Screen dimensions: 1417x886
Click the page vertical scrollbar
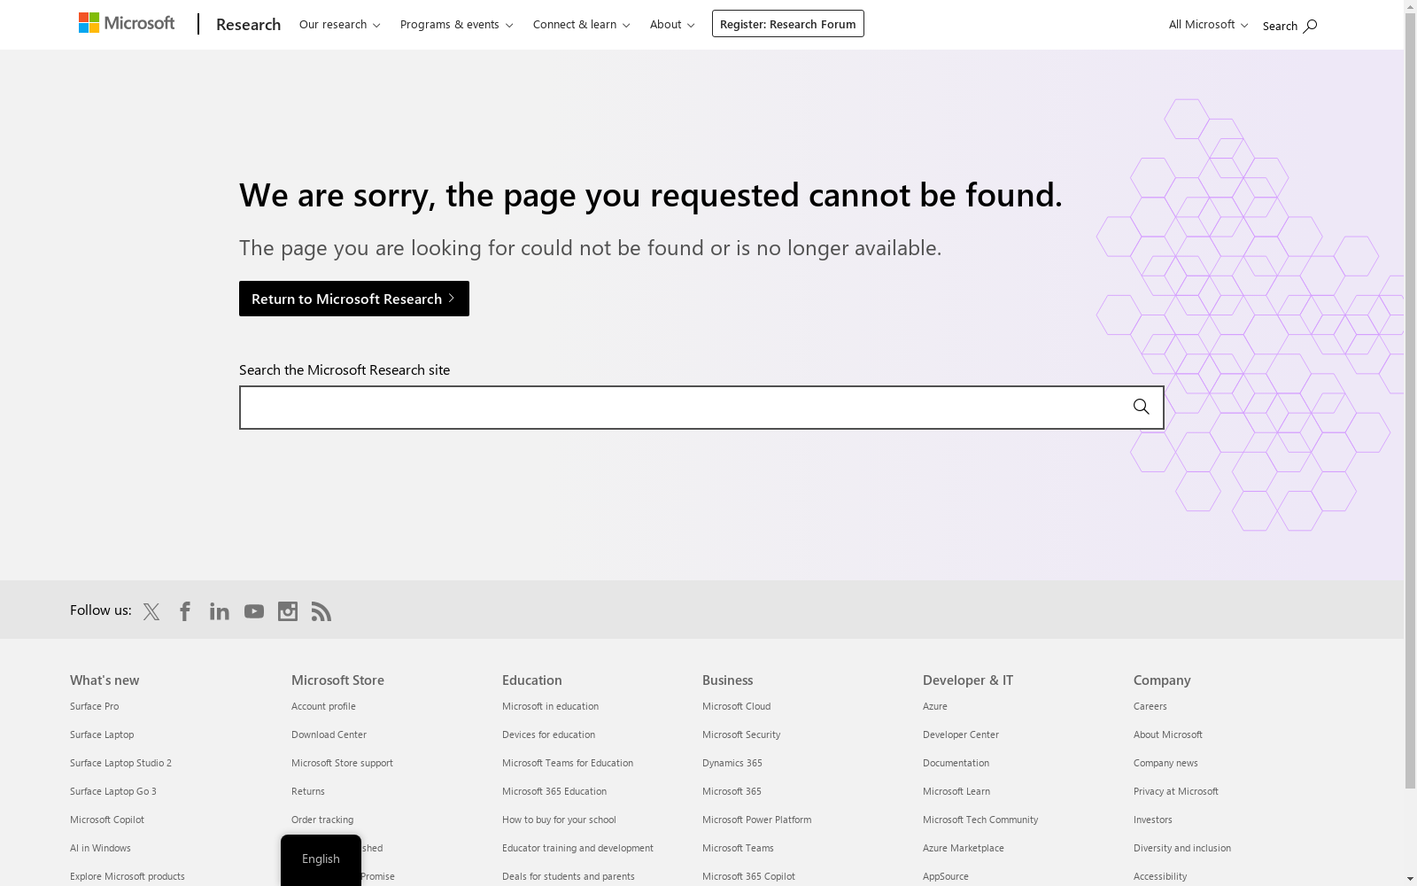[x=1411, y=399]
